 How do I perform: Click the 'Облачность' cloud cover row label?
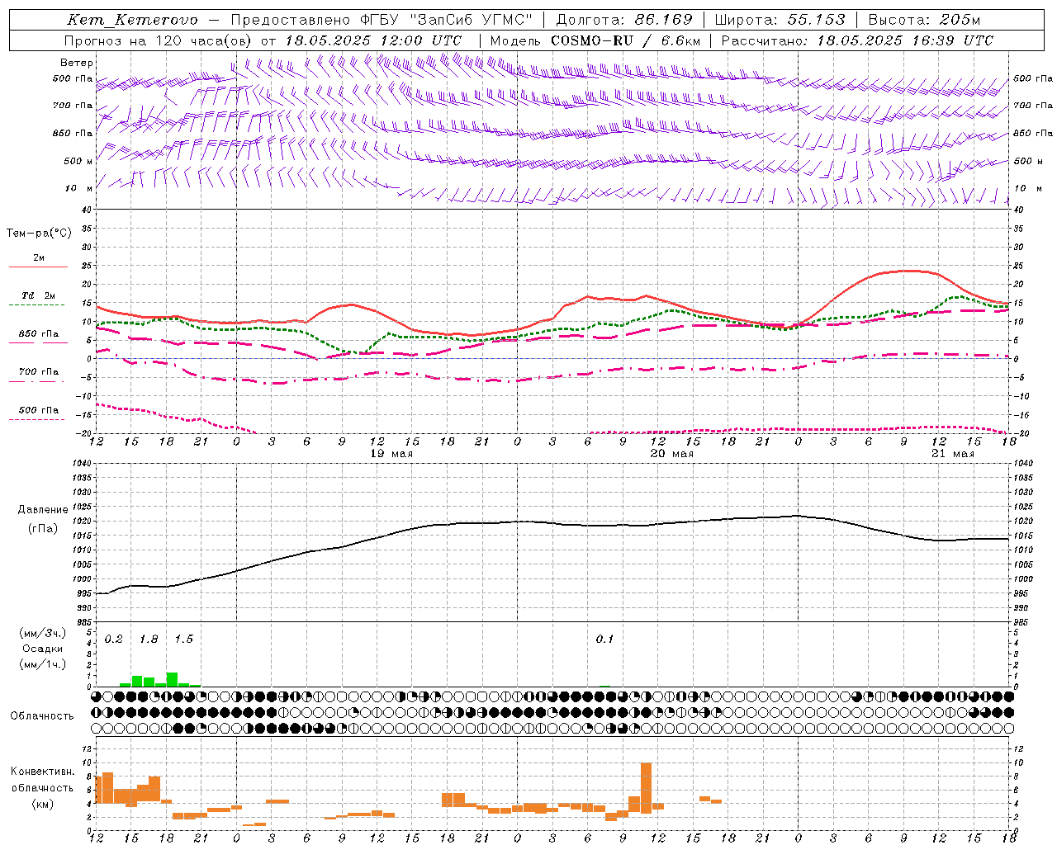pos(42,716)
